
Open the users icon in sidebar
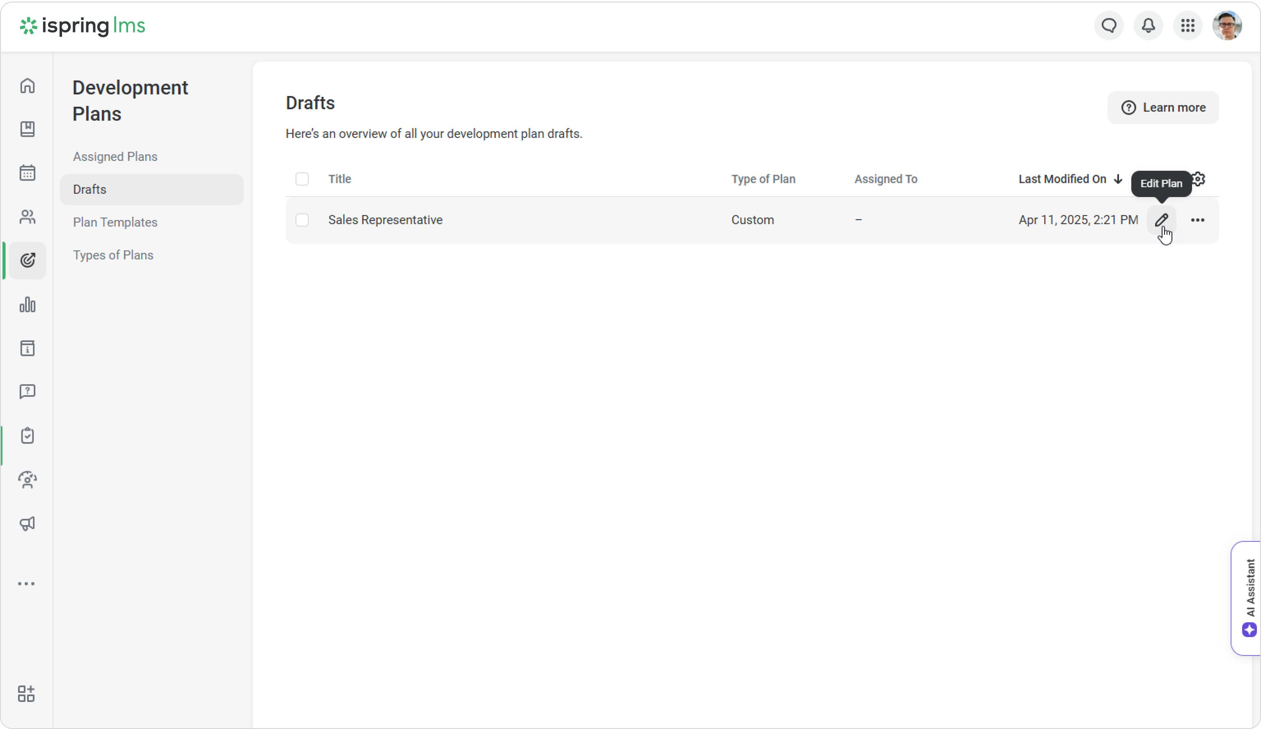point(28,217)
